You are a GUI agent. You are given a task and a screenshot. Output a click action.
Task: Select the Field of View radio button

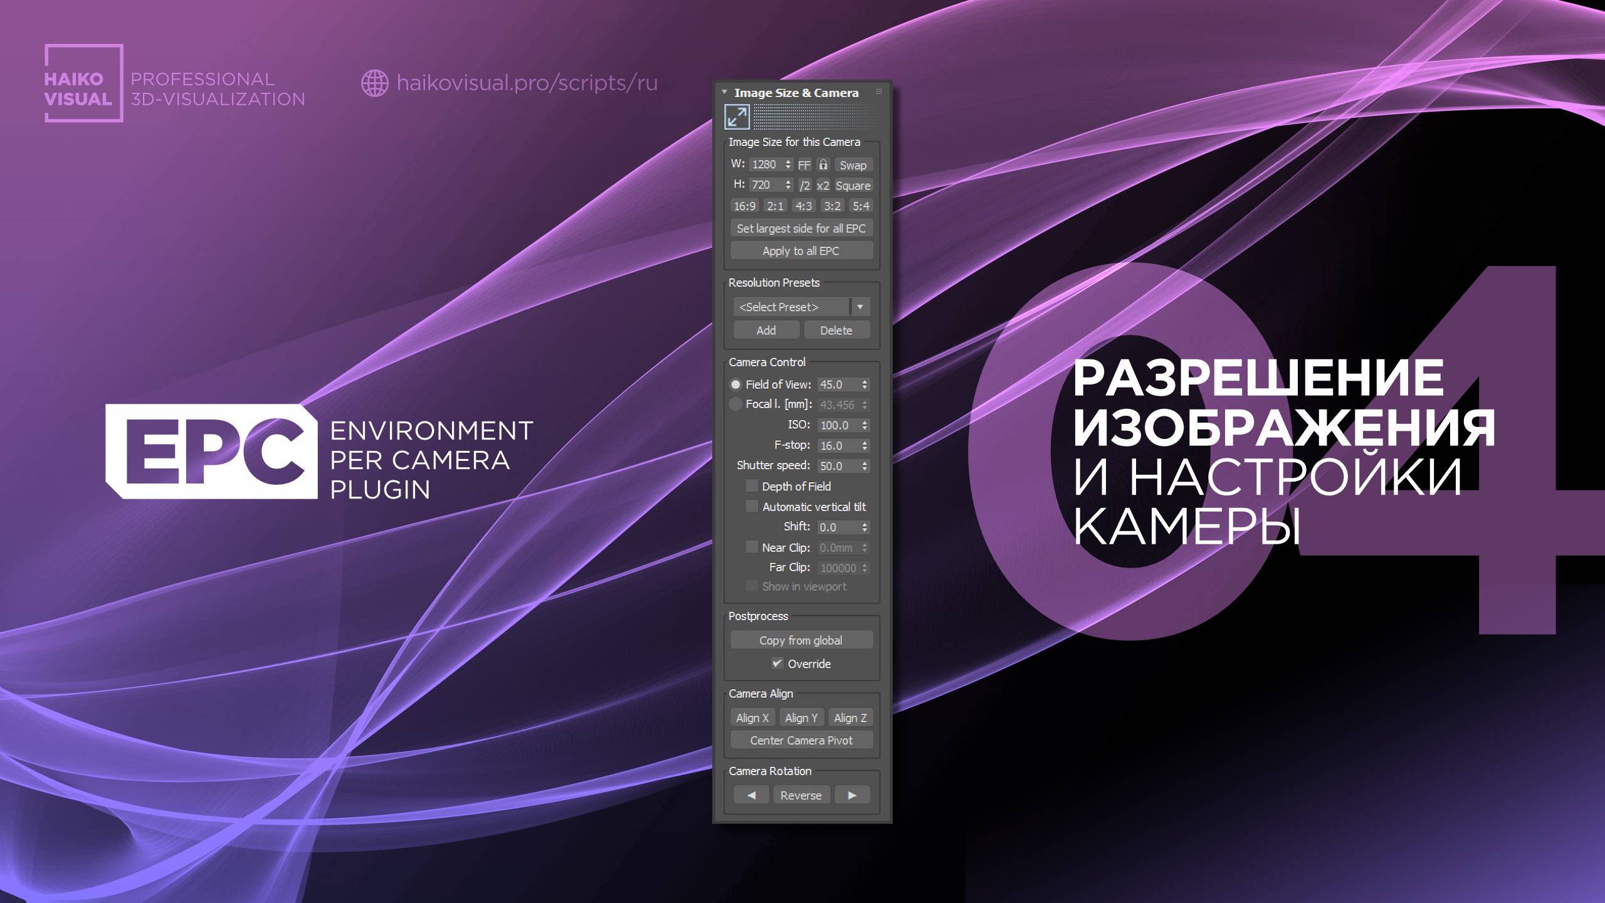pos(735,384)
